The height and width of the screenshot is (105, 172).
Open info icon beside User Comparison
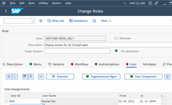tap(167, 77)
